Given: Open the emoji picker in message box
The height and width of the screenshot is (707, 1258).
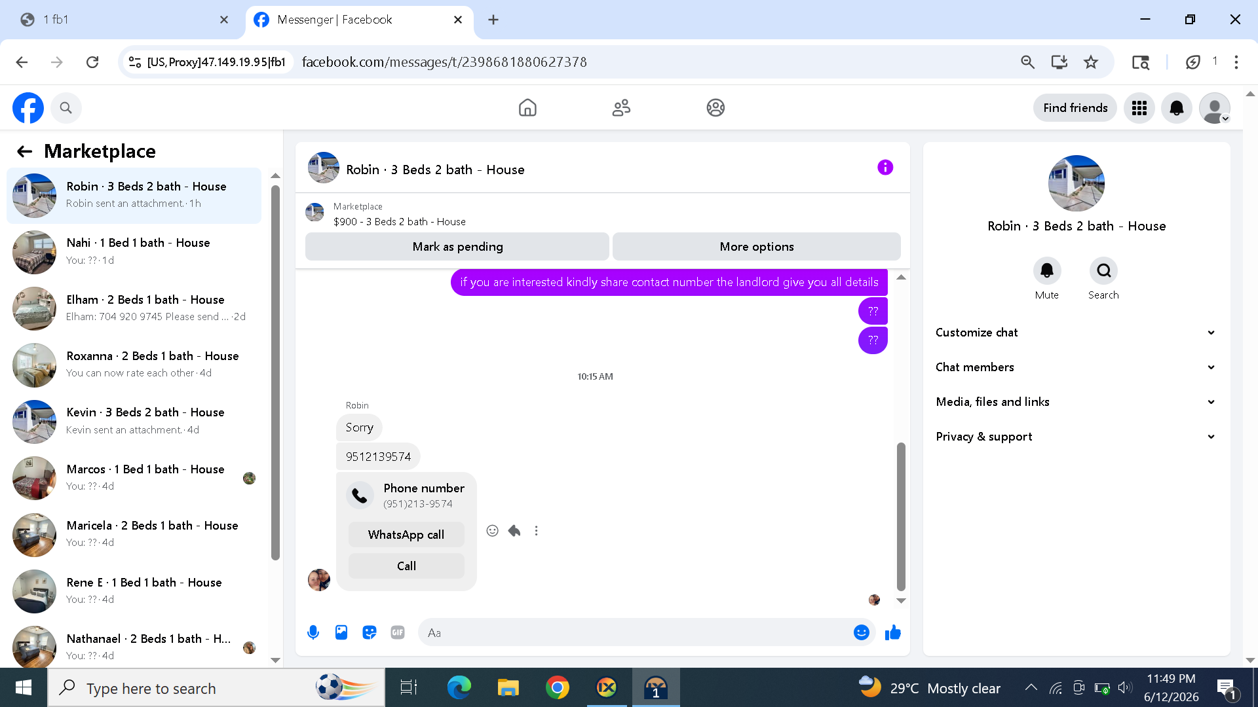Looking at the screenshot, I should point(862,632).
